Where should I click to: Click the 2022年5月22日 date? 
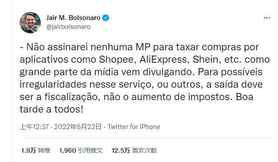pos(78,127)
